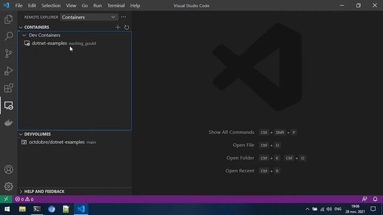This screenshot has width=383, height=215.
Task: Open errors and warnings status item
Action: pos(25,199)
